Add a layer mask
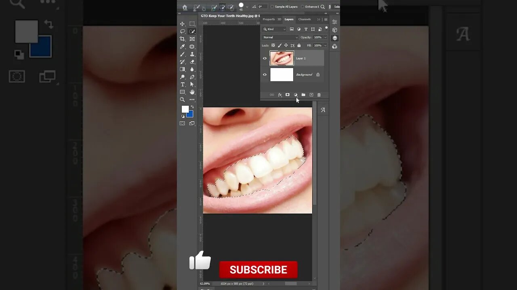The width and height of the screenshot is (517, 290). click(288, 95)
